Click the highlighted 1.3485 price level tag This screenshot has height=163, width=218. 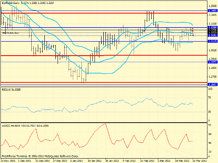coord(213,11)
